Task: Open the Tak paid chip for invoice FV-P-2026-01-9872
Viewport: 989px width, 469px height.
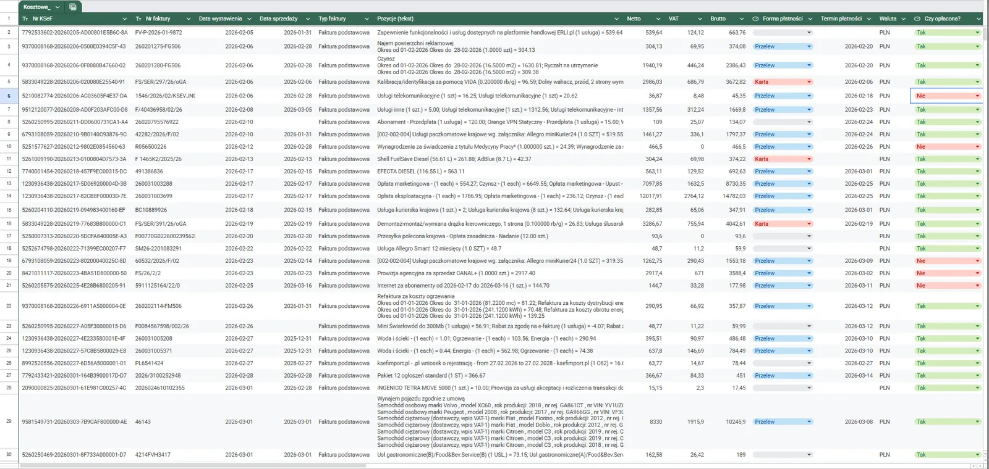Action: point(947,32)
